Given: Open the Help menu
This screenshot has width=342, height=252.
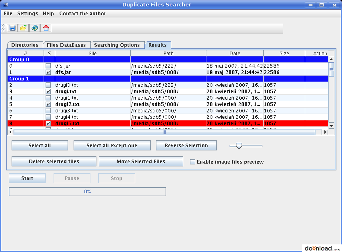Looking at the screenshot, I should [48, 14].
